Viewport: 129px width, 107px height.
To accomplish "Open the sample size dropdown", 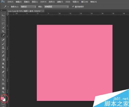I will [28, 7].
